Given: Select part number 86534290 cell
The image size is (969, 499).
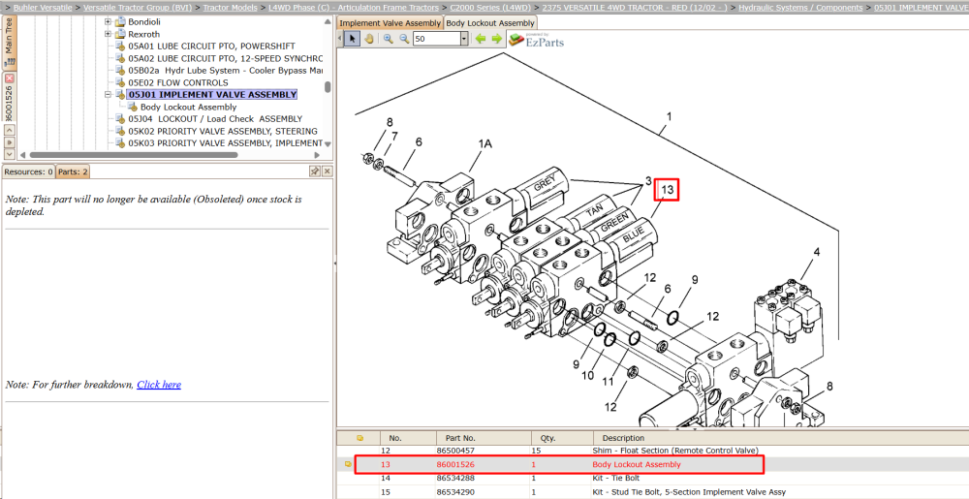Looking at the screenshot, I should 456,491.
